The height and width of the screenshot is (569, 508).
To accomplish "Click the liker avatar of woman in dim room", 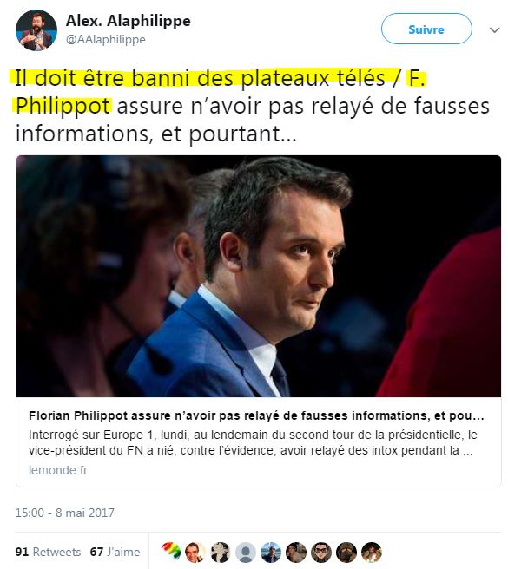I will pyautogui.click(x=296, y=552).
